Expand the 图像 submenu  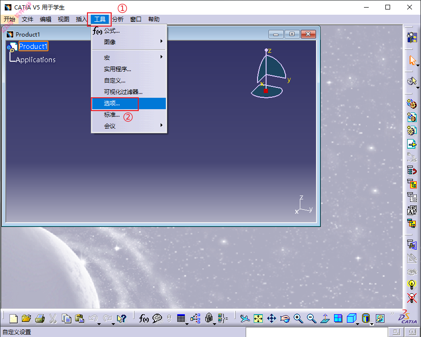[x=129, y=42]
